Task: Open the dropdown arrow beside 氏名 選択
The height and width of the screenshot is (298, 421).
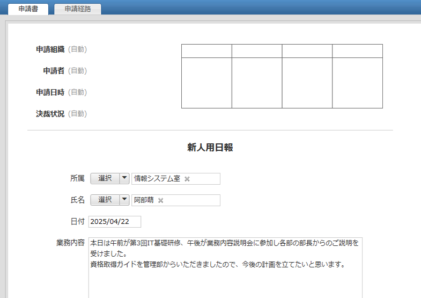Action: coord(124,200)
